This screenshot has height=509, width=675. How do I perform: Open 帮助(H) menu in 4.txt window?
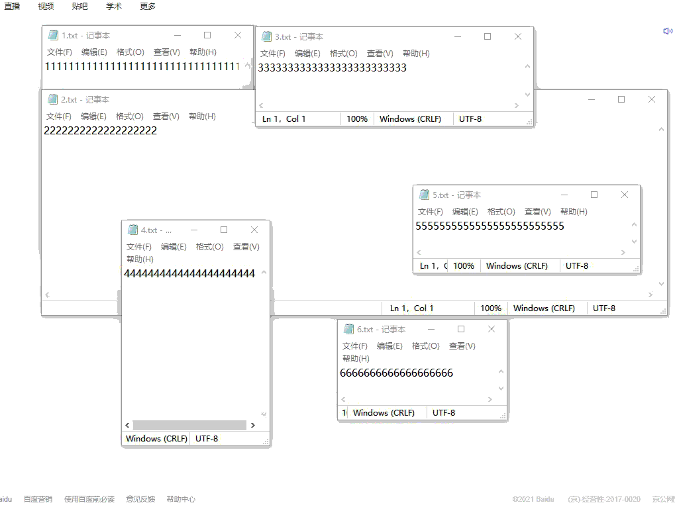(140, 259)
